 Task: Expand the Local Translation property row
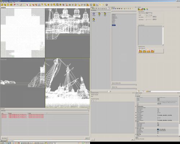tap(136, 115)
